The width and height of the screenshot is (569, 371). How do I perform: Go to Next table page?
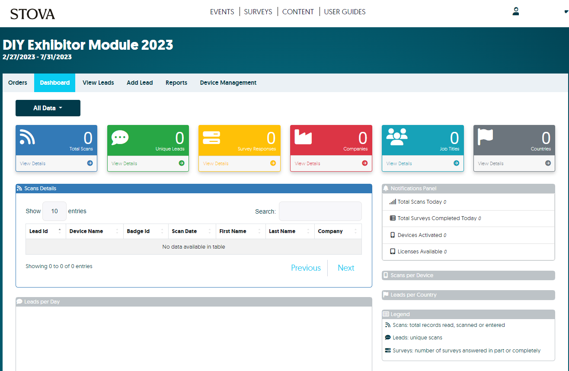click(x=346, y=268)
